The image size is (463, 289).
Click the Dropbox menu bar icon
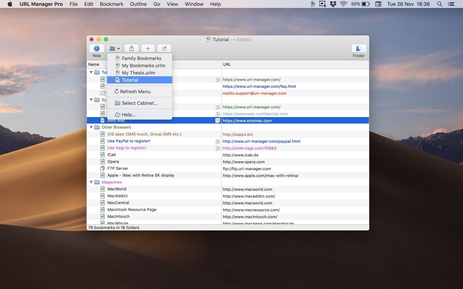pos(333,4)
